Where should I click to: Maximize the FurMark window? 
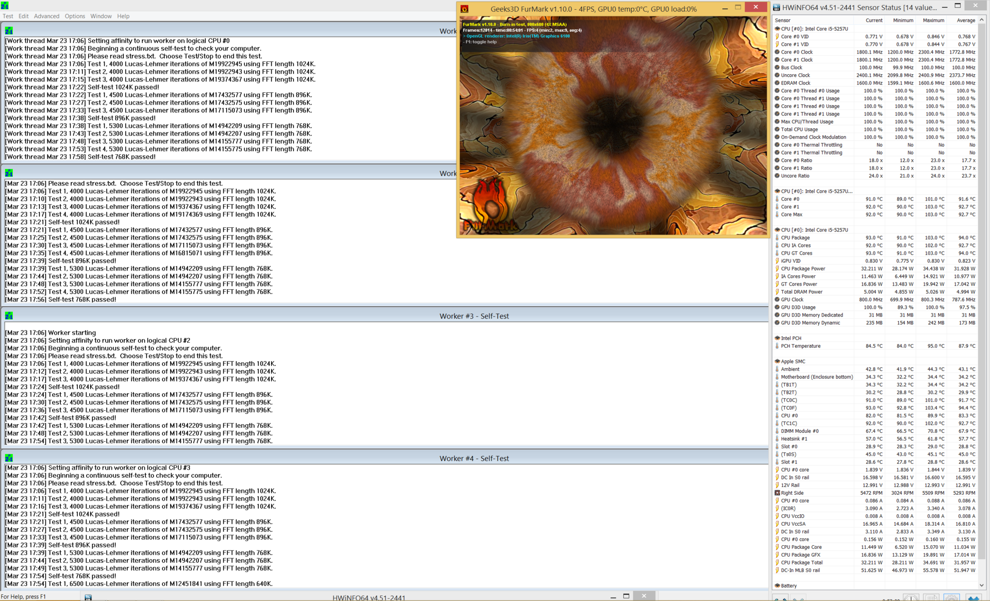738,8
